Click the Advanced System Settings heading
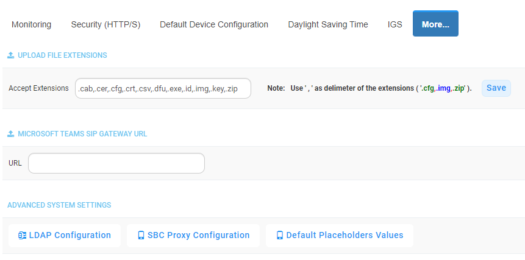Screen dimensions: 525x260 [59, 205]
